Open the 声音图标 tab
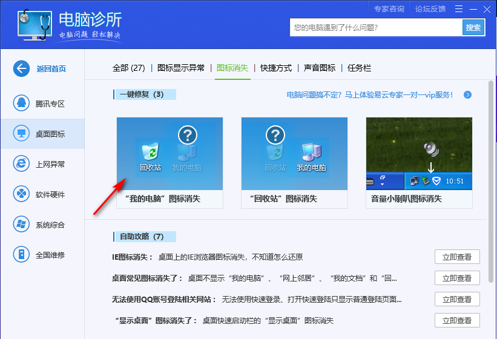 tap(320, 68)
